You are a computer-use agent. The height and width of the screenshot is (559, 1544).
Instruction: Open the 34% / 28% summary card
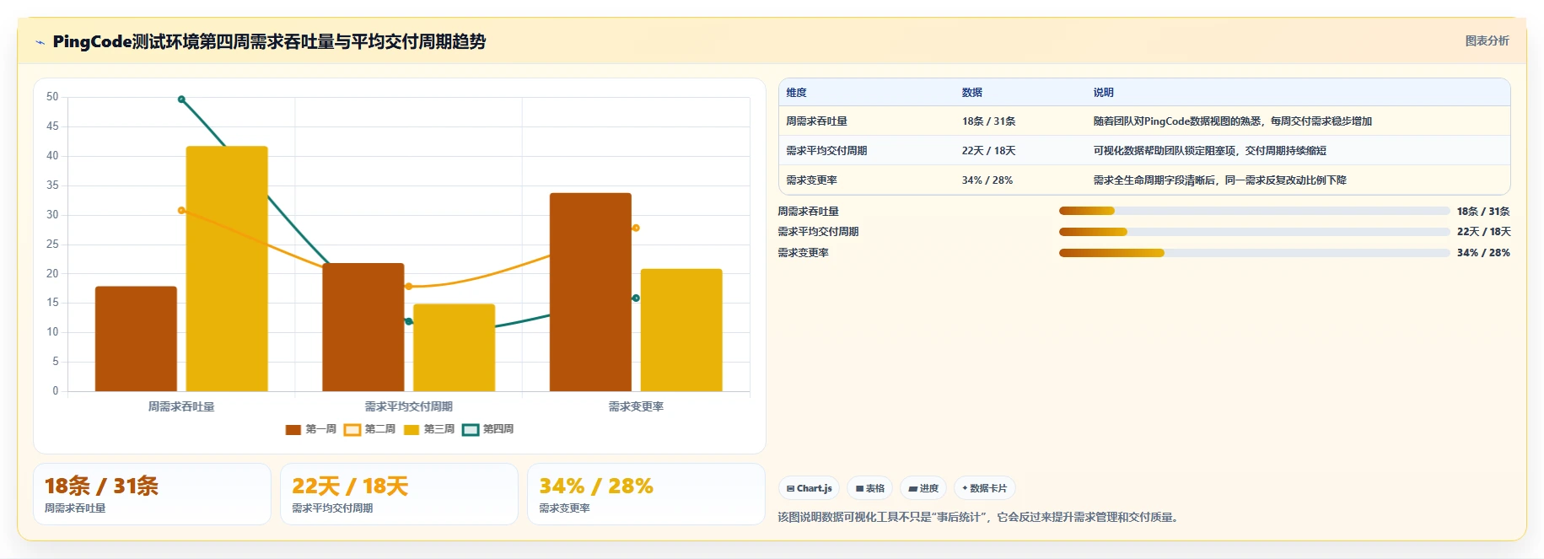pos(646,494)
